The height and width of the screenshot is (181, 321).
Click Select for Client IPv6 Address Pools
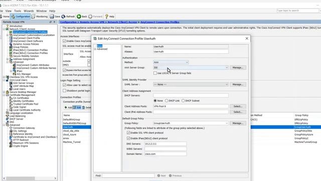[238, 112]
